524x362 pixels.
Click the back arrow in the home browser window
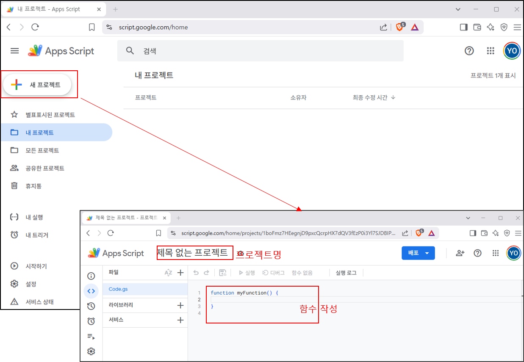8,27
